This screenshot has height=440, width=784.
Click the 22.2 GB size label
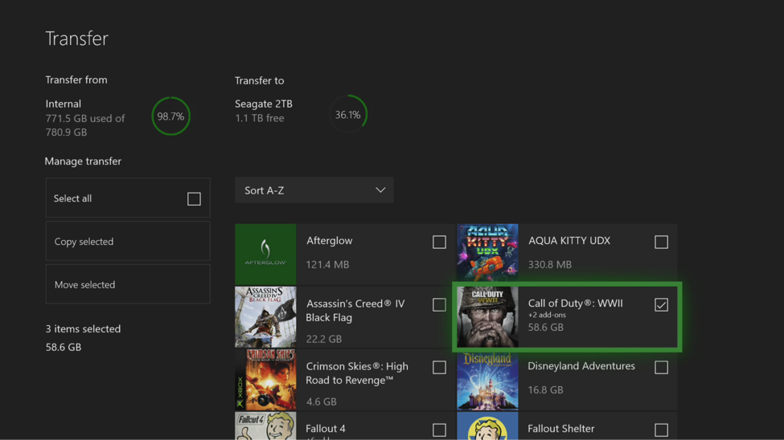(324, 339)
